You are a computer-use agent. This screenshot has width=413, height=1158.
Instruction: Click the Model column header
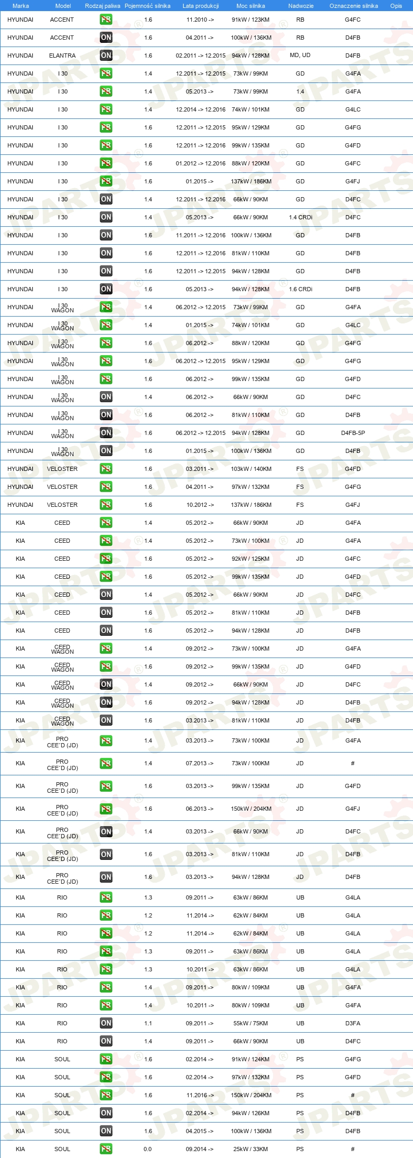[x=63, y=6]
